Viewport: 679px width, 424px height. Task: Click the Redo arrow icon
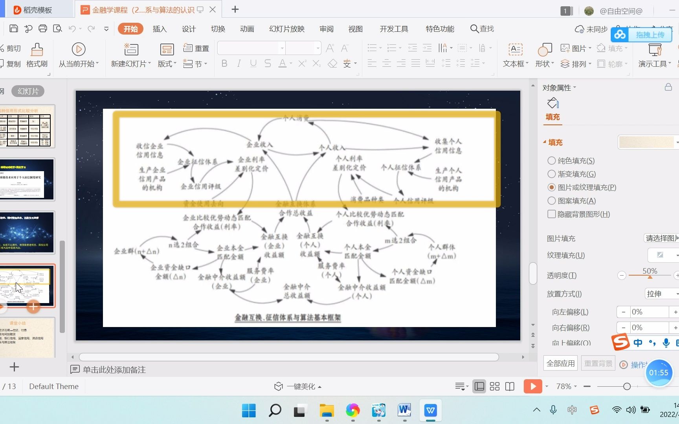[x=91, y=29]
